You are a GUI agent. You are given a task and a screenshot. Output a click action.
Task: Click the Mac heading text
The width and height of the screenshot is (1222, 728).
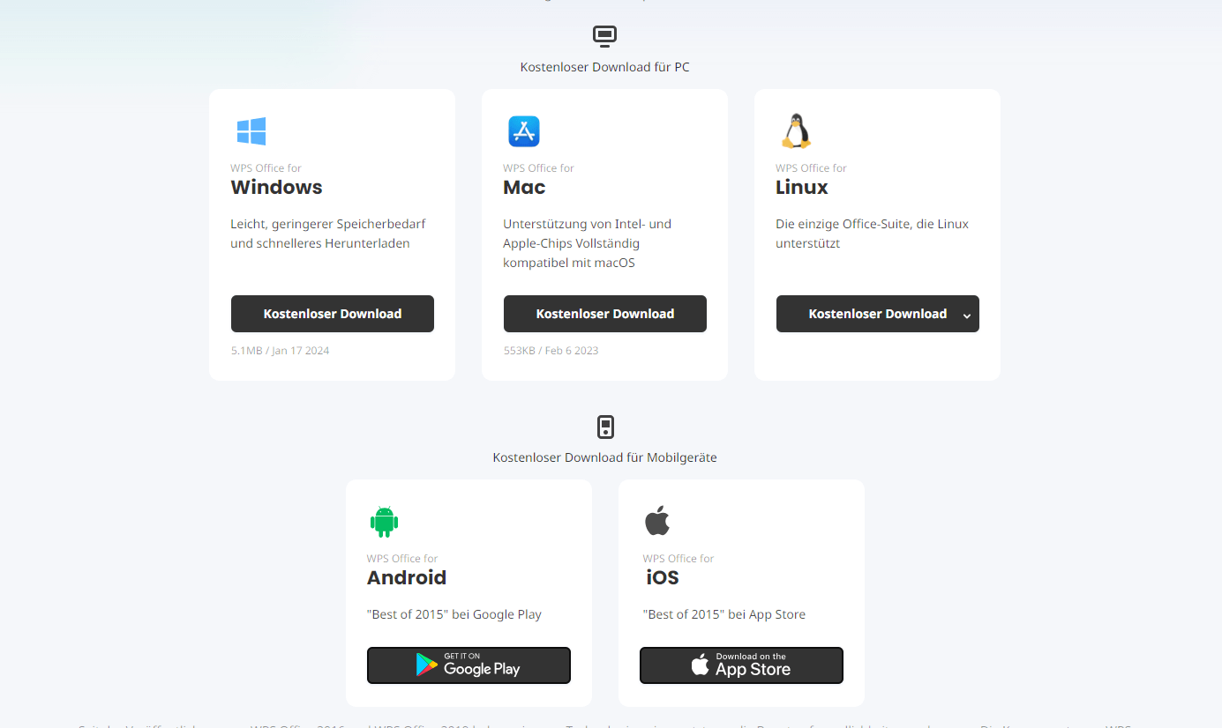(x=524, y=187)
